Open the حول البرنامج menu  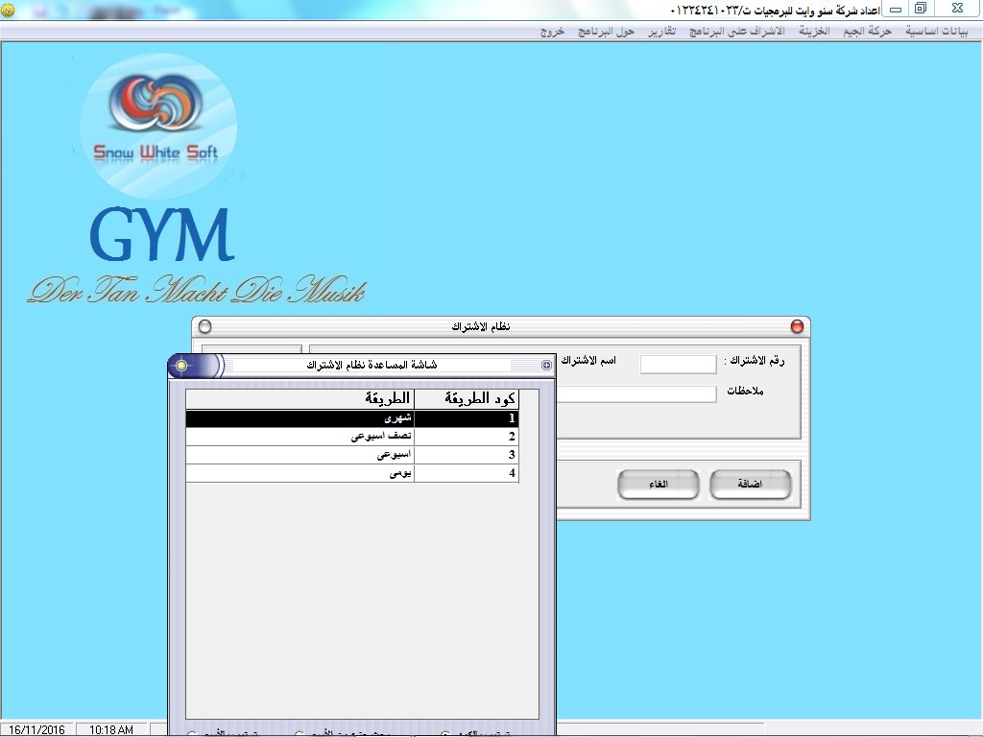point(606,31)
